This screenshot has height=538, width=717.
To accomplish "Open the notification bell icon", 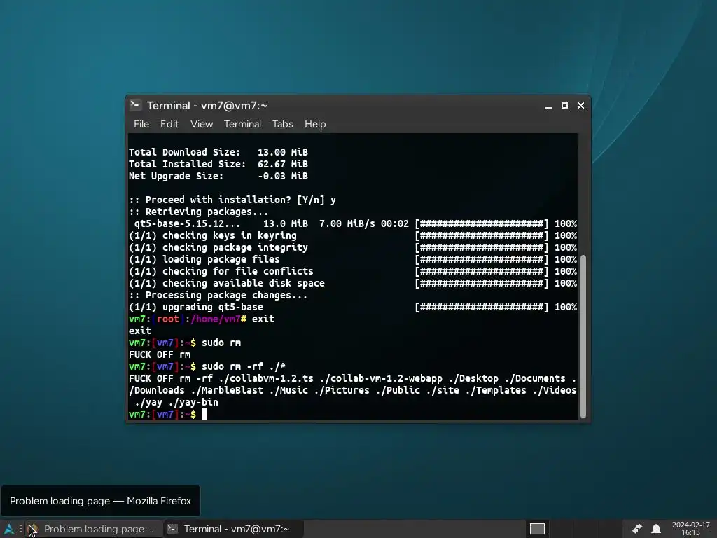I will pos(655,529).
